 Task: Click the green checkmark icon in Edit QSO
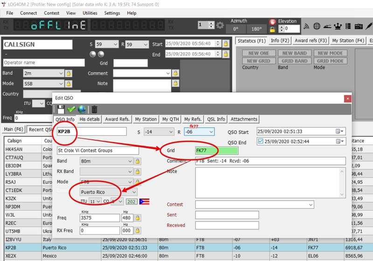tap(71, 110)
